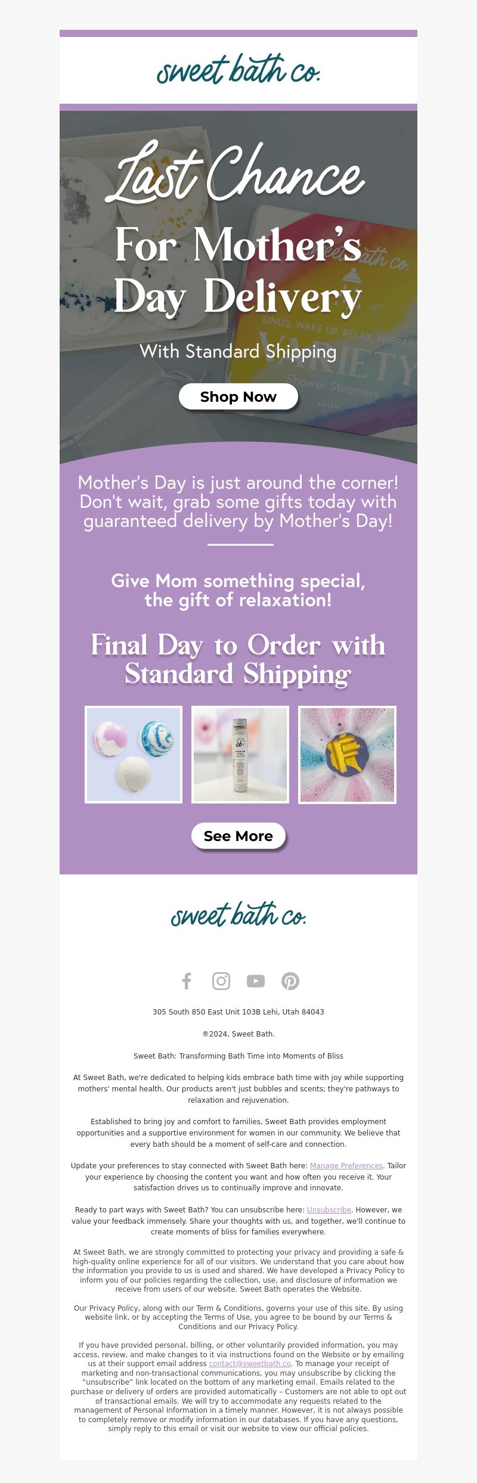Click the See More button
The width and height of the screenshot is (477, 1483).
[238, 836]
